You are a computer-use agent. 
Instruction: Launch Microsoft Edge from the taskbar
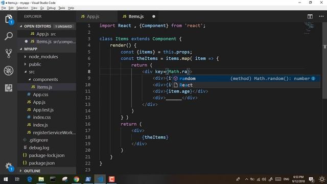(30, 179)
